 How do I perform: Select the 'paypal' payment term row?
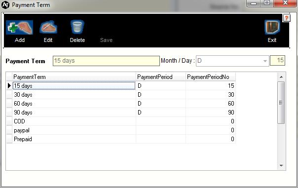point(74,130)
